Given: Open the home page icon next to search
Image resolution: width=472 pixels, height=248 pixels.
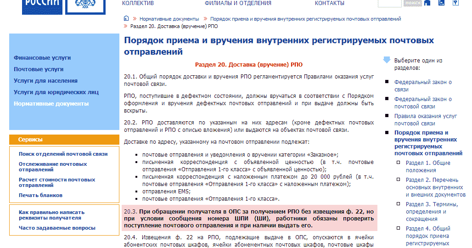Looking at the screenshot, I should click(427, 3).
